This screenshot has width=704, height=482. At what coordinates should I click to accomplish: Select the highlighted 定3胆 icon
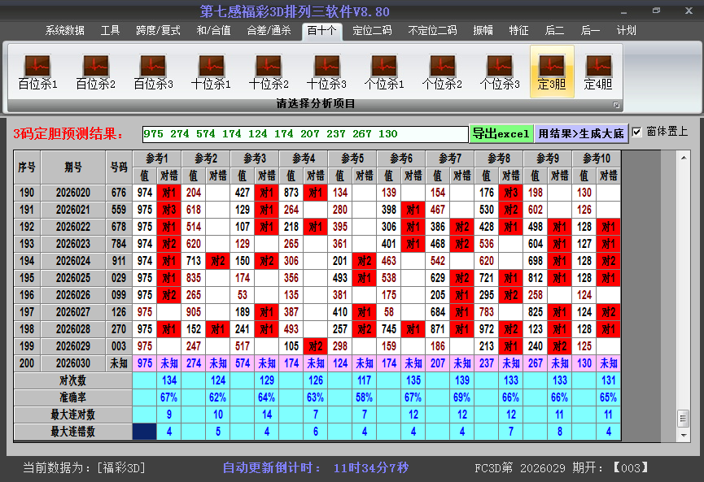(552, 69)
